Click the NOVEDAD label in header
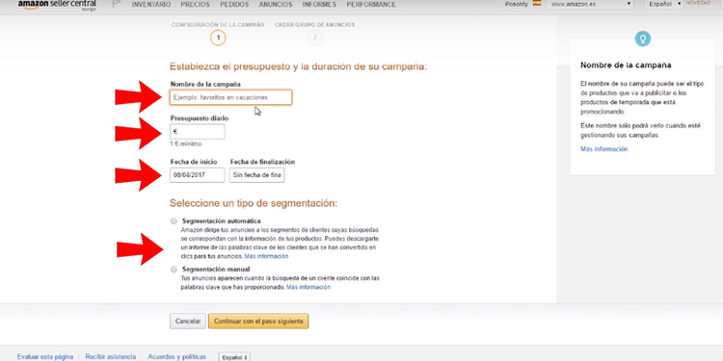The width and height of the screenshot is (723, 361). (x=698, y=3)
